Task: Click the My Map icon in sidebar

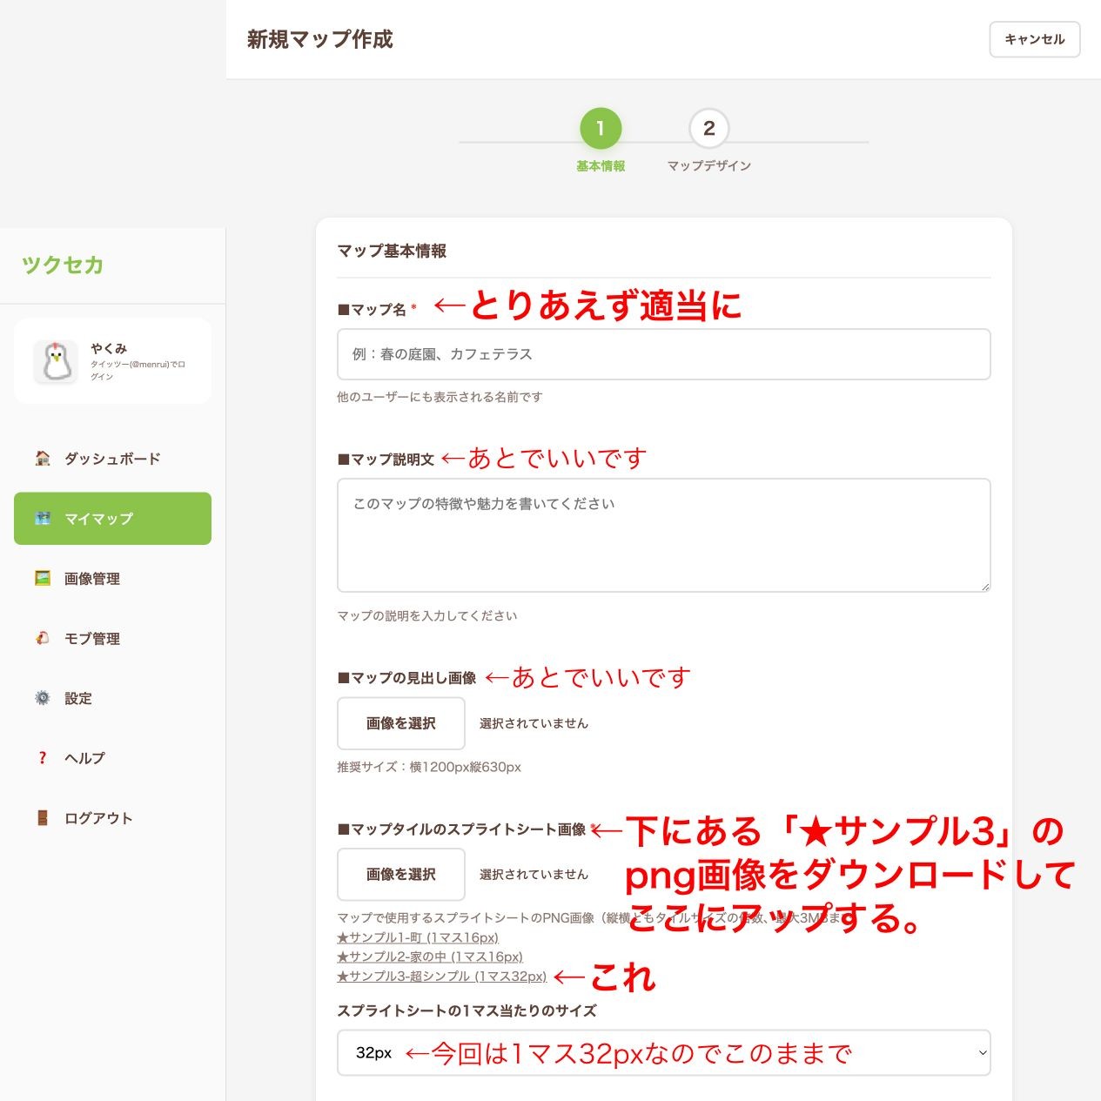Action: tap(42, 519)
